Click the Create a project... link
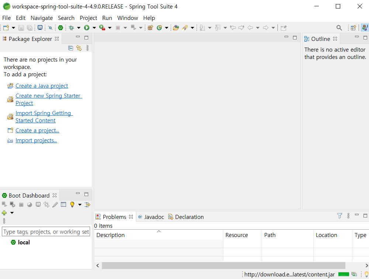The height and width of the screenshot is (279, 369). tap(37, 130)
